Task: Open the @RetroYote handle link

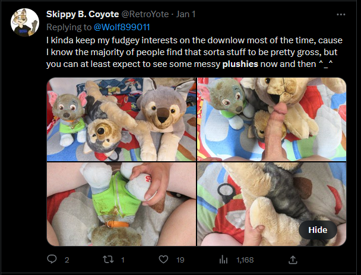Action: coord(145,14)
